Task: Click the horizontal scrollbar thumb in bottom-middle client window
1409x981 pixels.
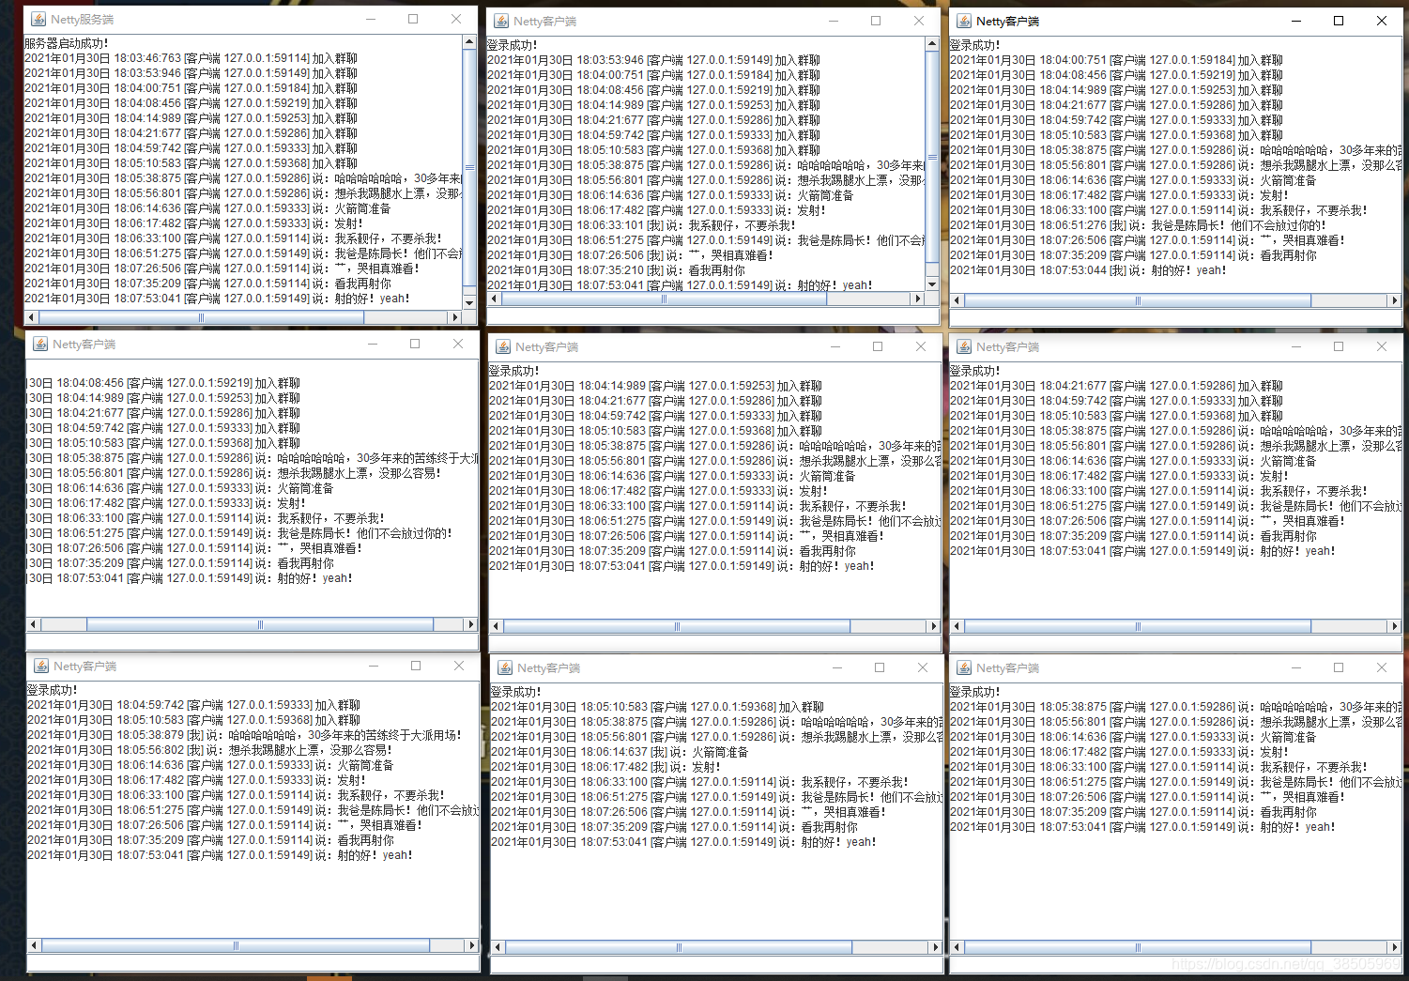Action: click(679, 947)
